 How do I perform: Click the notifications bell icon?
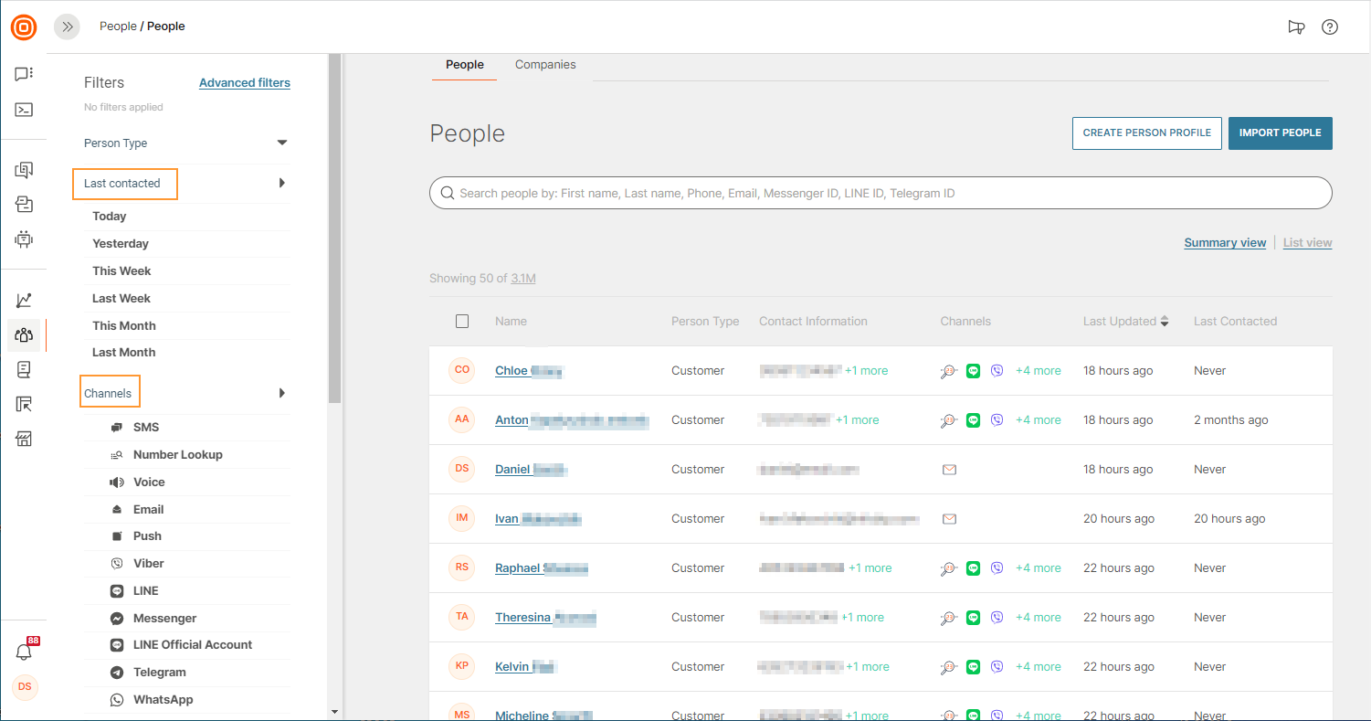tap(24, 652)
